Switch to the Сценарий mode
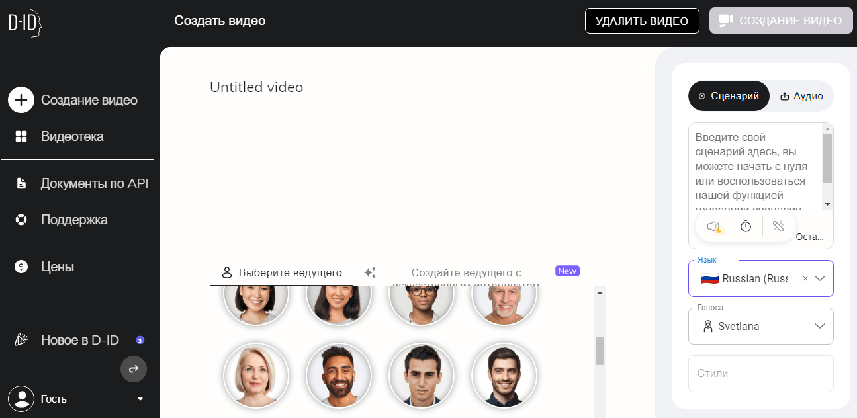This screenshot has height=418, width=857. (729, 96)
